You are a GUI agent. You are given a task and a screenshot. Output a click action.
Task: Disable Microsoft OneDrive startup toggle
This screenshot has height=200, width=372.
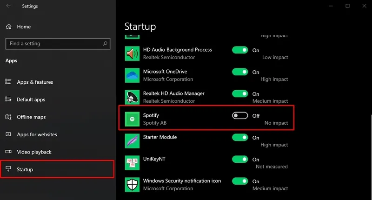(x=240, y=72)
